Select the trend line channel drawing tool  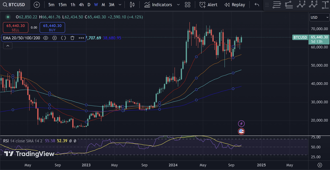point(289,5)
